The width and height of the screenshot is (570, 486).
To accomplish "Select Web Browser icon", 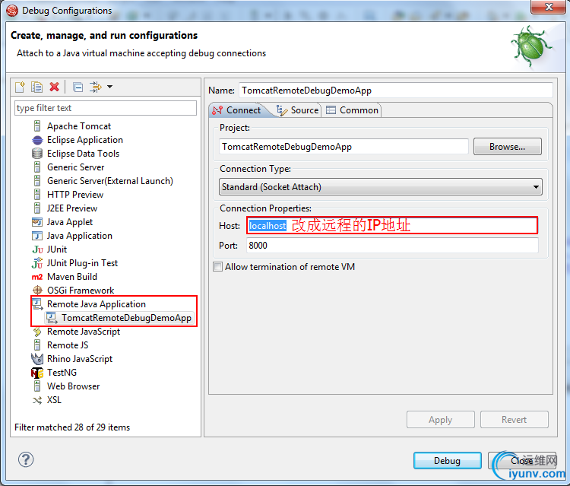I will [x=37, y=386].
